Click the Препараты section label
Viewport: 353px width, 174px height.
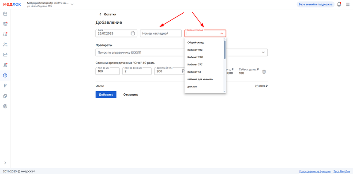[104, 45]
